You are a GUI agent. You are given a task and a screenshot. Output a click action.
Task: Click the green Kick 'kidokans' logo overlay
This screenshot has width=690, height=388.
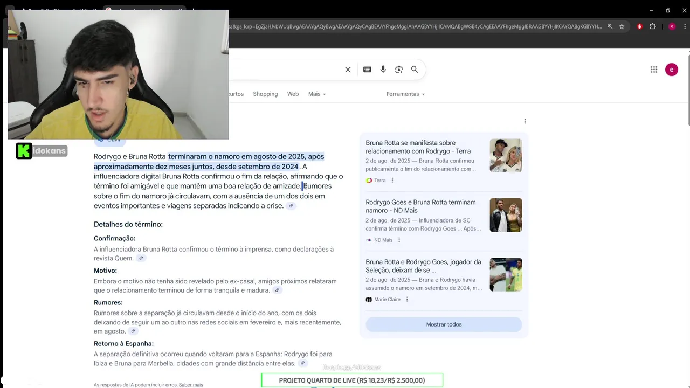[x=42, y=151]
